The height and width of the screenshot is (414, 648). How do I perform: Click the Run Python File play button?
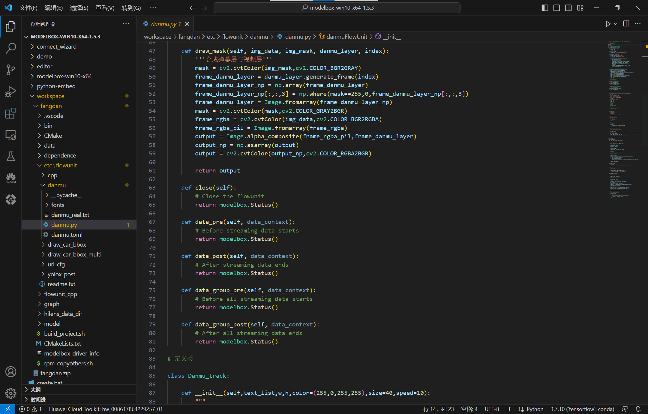coord(608,24)
